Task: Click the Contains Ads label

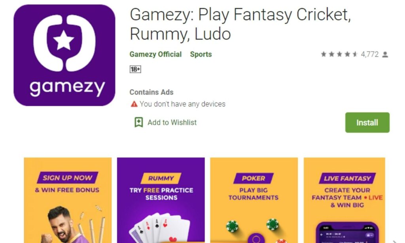Action: click(x=151, y=92)
